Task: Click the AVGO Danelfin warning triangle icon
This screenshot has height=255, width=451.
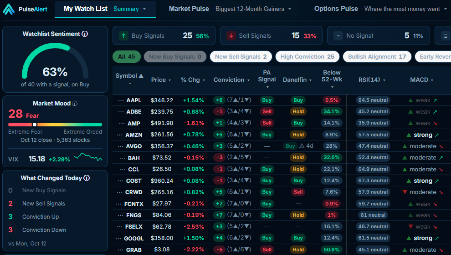Action: point(302,146)
